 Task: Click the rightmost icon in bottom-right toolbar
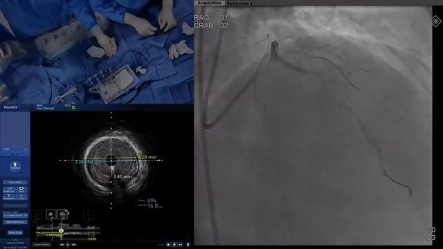point(188,245)
